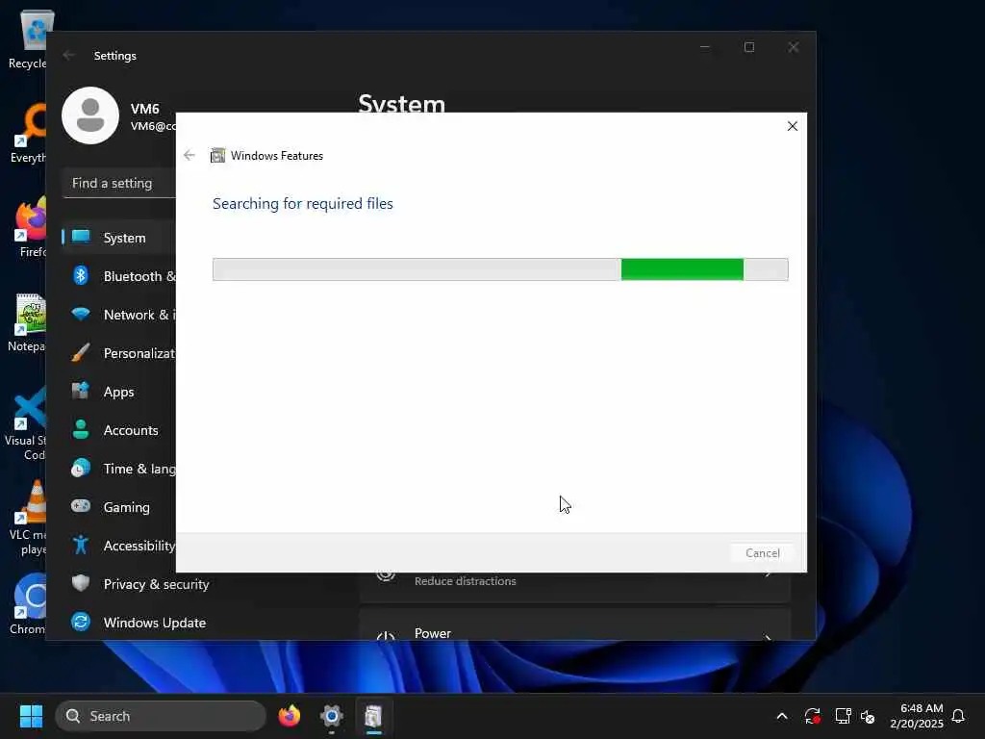
Task: Click the Power row icon in Settings
Action: (386, 636)
